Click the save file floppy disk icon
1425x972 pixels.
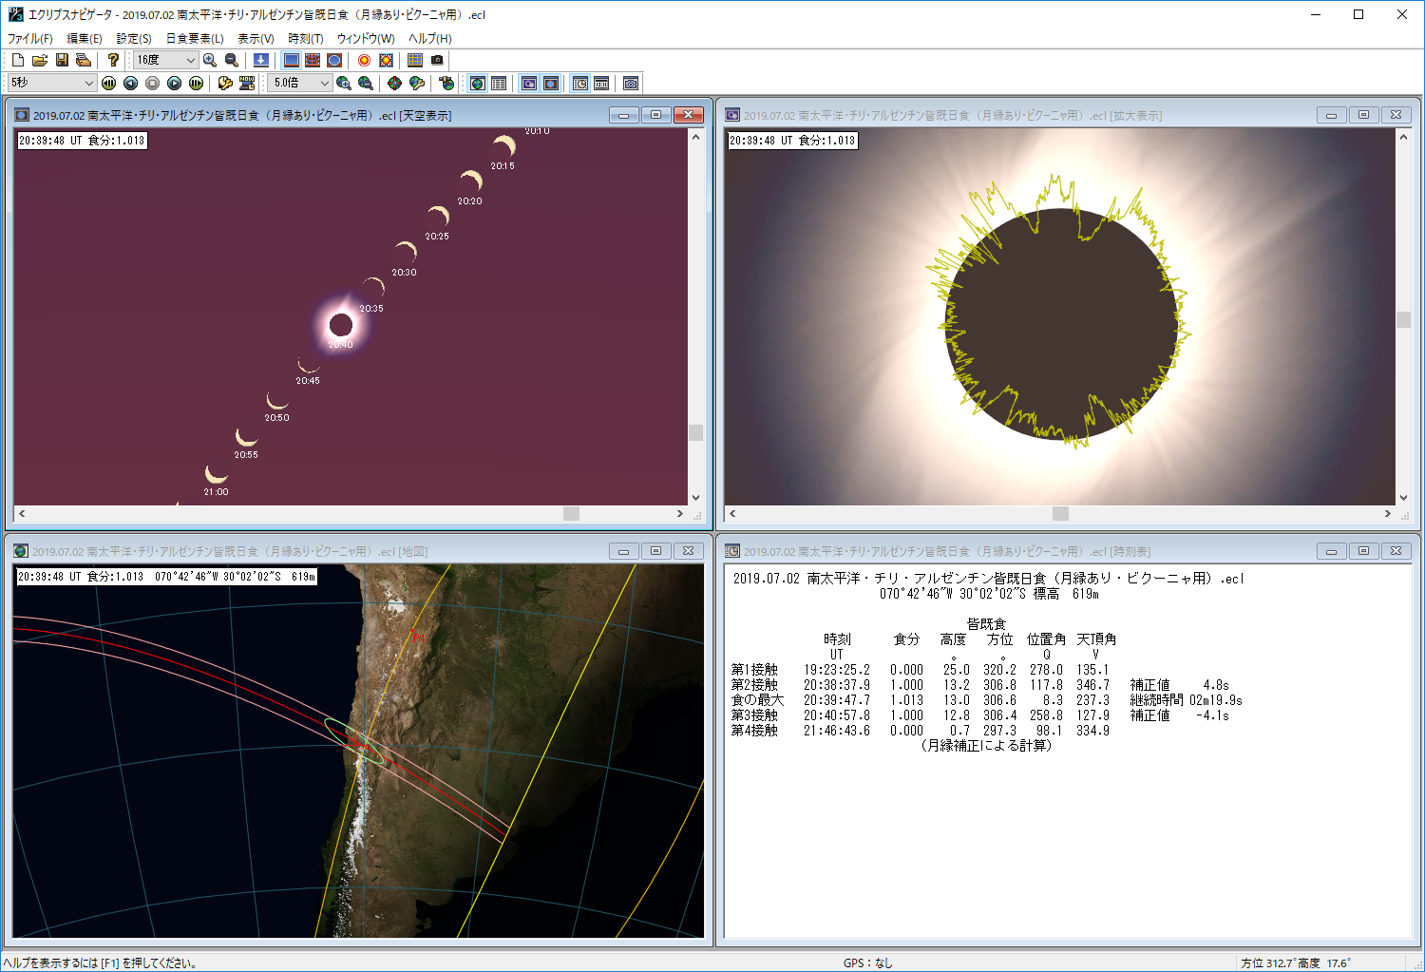[x=62, y=60]
